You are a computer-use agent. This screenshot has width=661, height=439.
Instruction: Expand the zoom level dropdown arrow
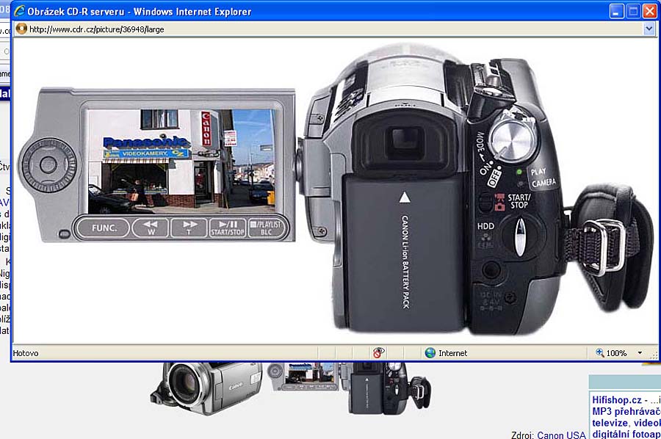click(640, 353)
